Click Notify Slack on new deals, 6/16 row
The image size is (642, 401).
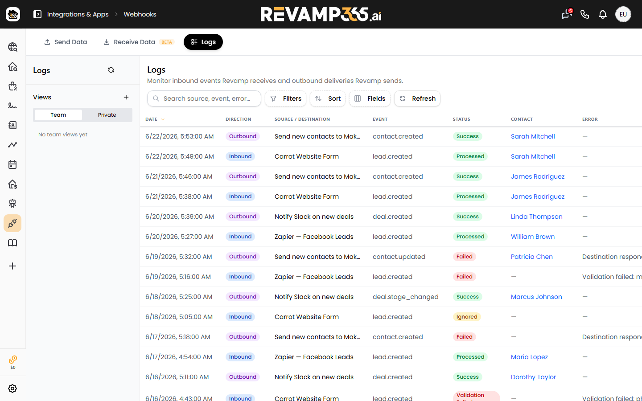pyautogui.click(x=314, y=377)
